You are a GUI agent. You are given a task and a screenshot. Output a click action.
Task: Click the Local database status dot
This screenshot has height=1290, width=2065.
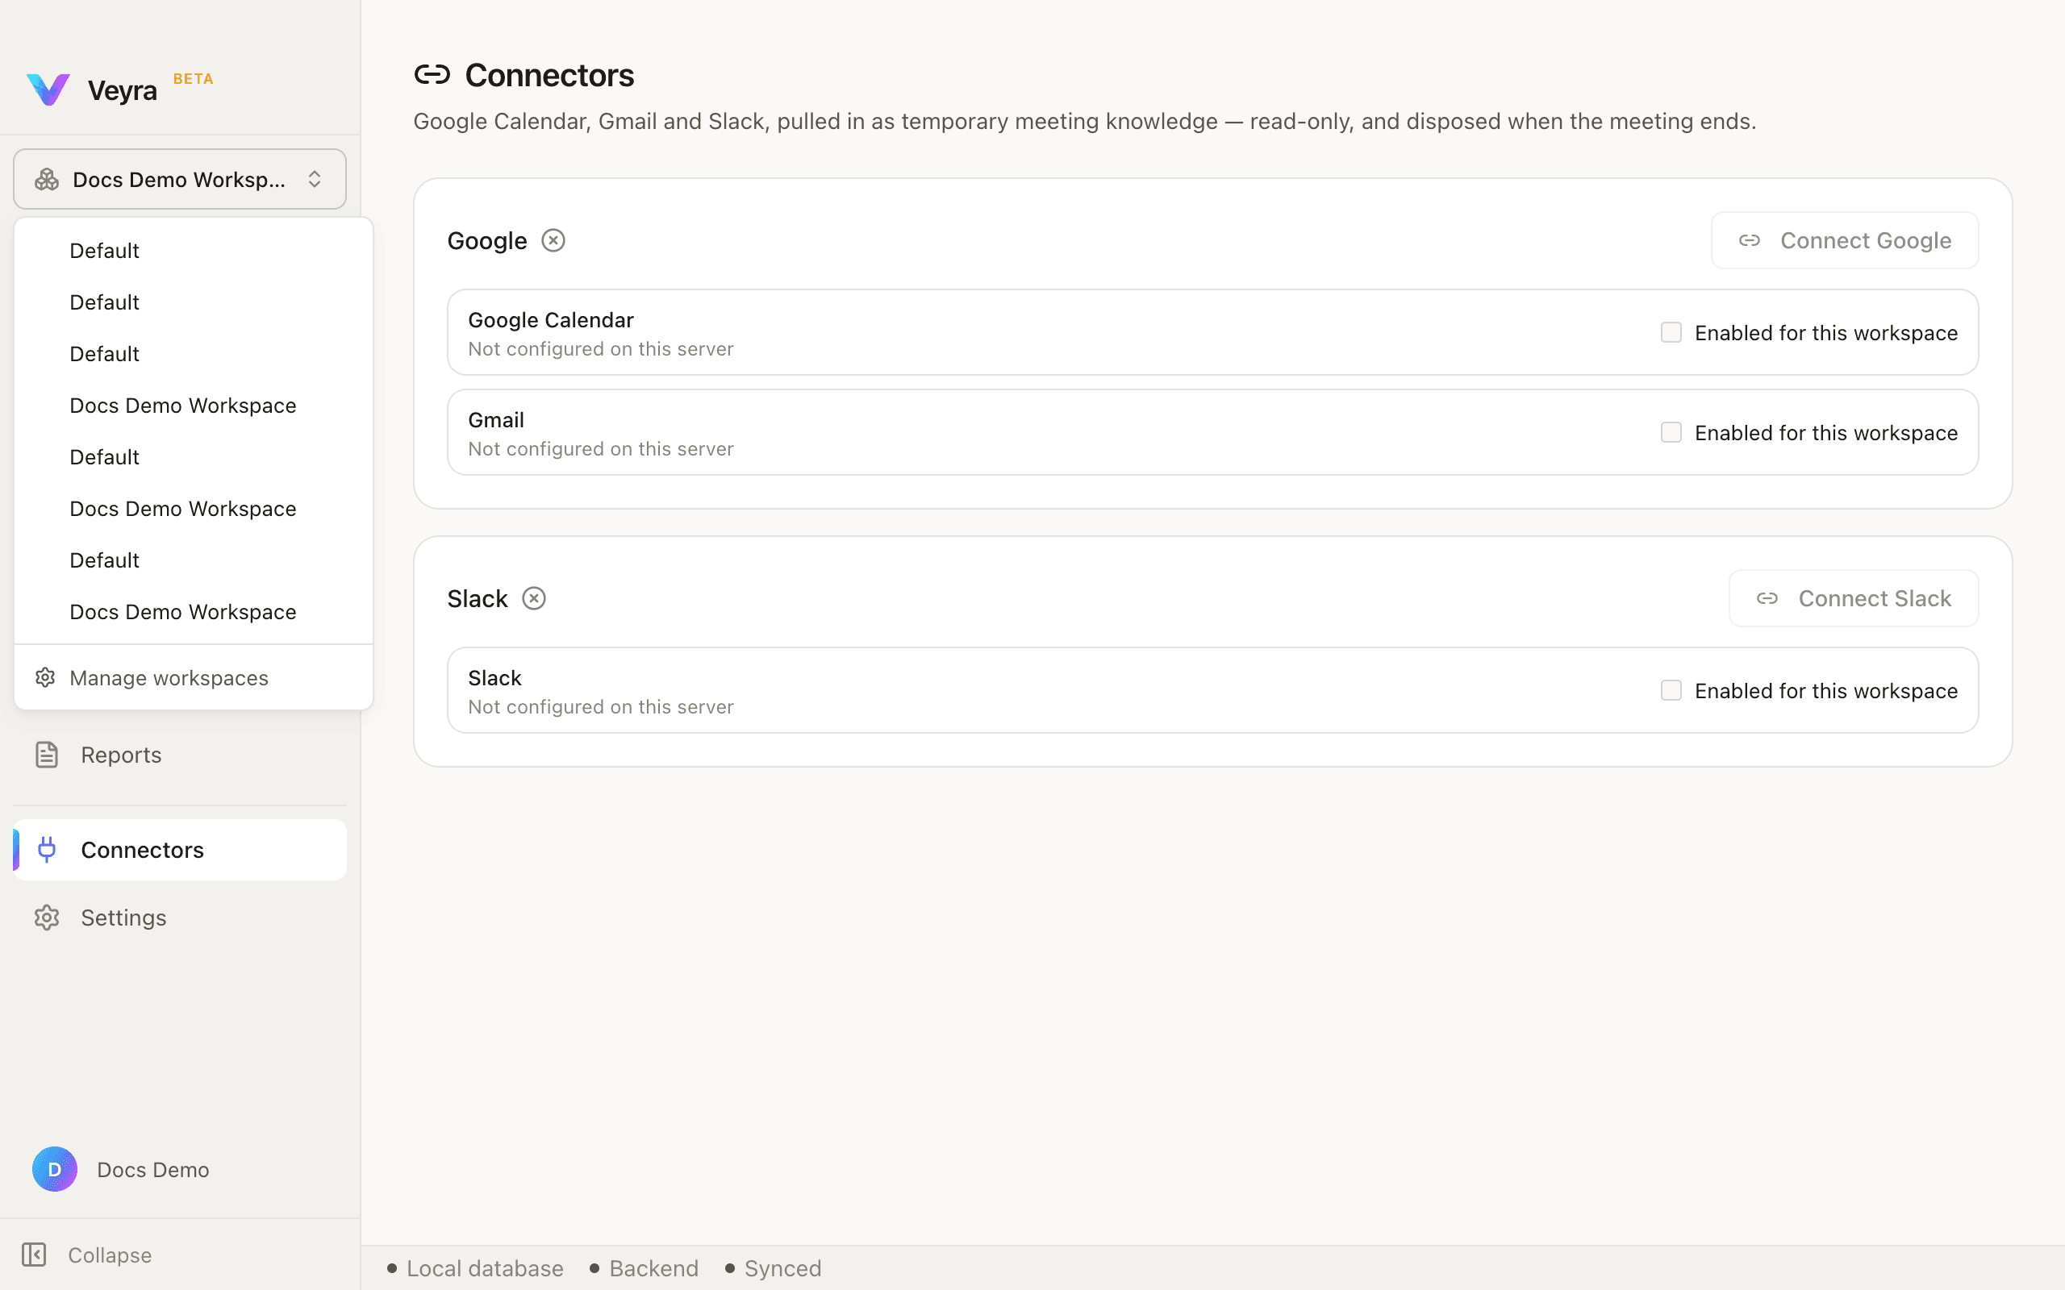pos(392,1269)
